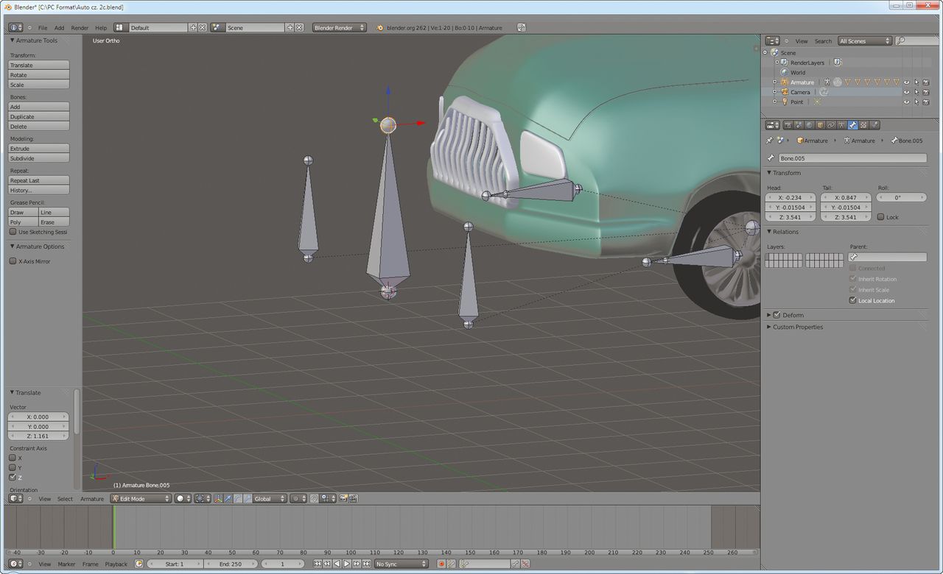Select the rotate manipulator arc icon

pyautogui.click(x=237, y=498)
